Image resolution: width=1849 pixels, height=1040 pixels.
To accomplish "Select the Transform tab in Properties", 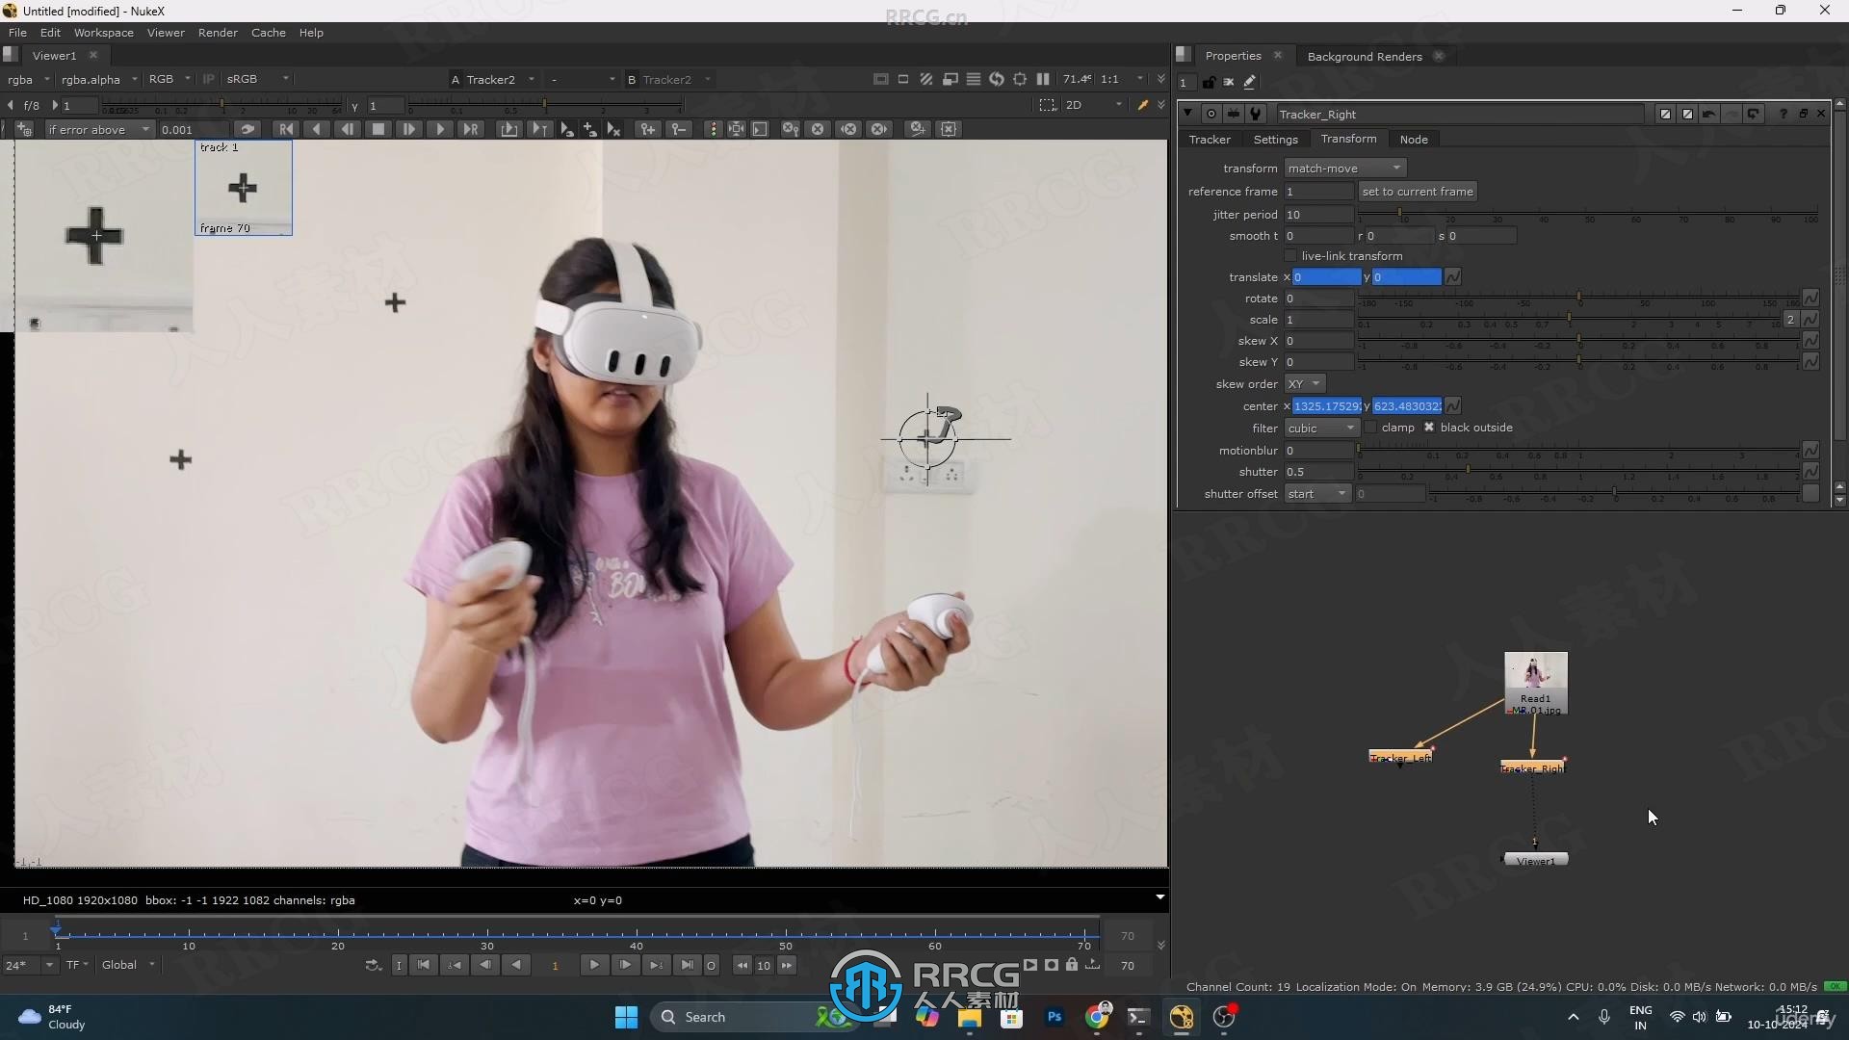I will pyautogui.click(x=1348, y=140).
